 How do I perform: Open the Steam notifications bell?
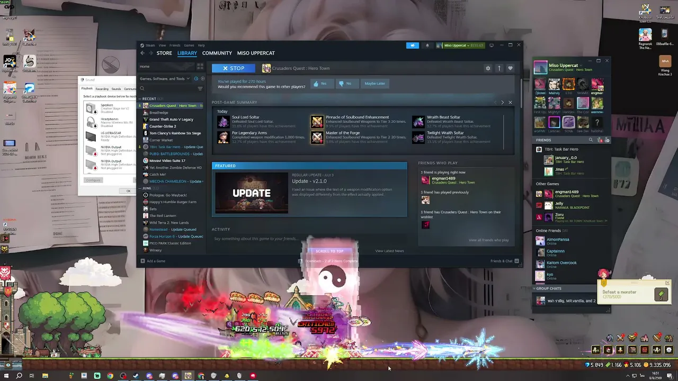(427, 46)
